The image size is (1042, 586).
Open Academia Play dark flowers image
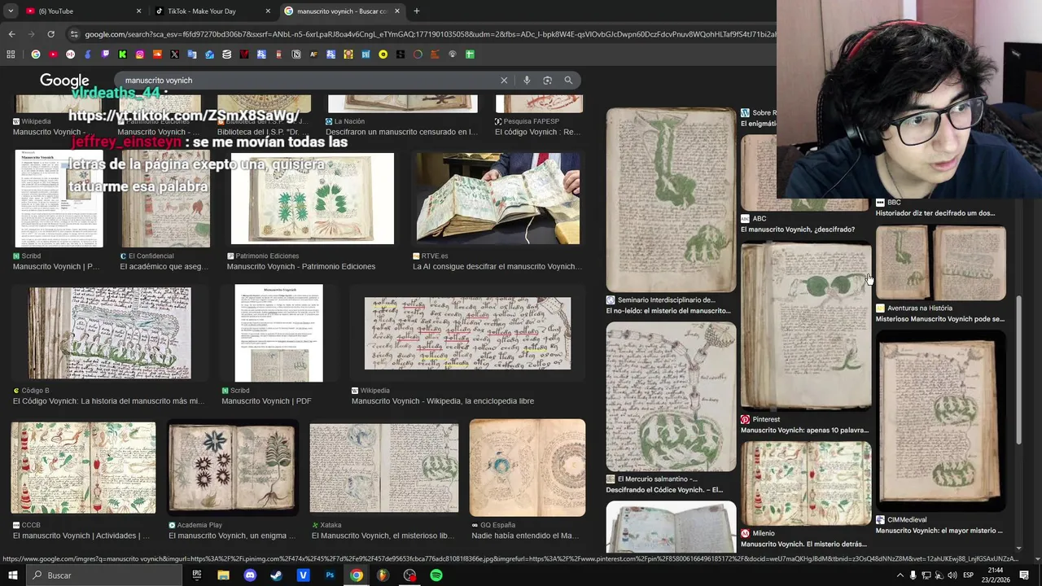pyautogui.click(x=232, y=469)
